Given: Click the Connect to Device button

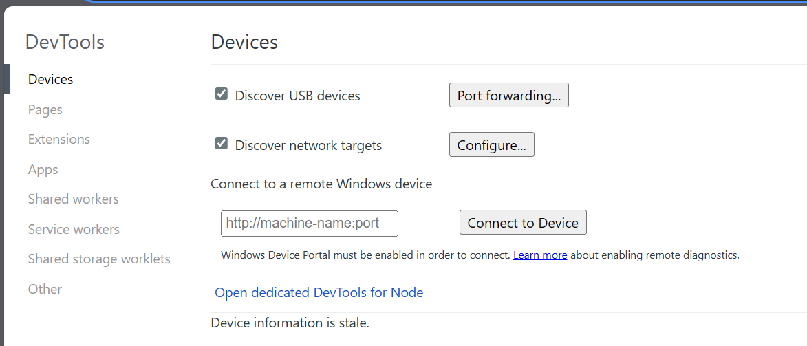Looking at the screenshot, I should click(x=523, y=222).
